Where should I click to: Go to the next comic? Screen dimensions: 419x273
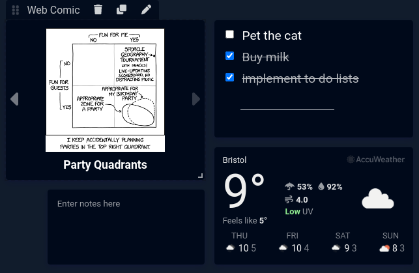pos(195,99)
